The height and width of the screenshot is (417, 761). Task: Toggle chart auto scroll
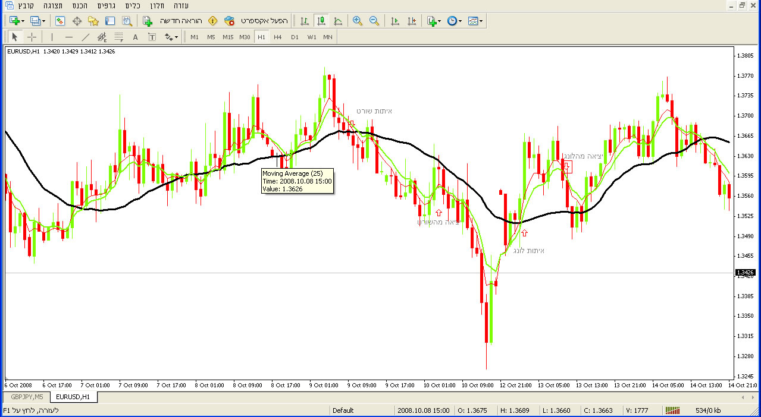tap(394, 21)
